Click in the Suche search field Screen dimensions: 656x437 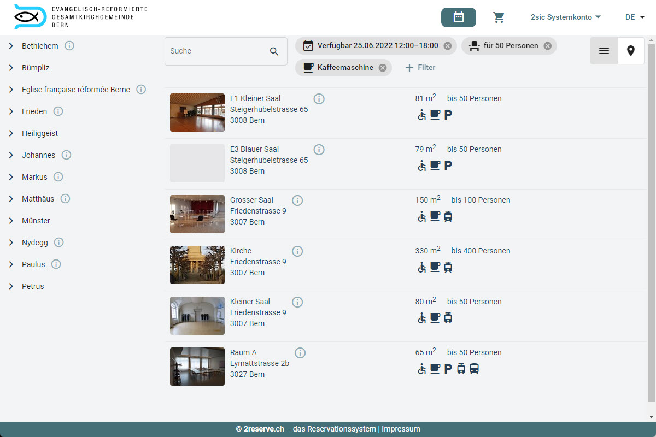[x=216, y=51]
